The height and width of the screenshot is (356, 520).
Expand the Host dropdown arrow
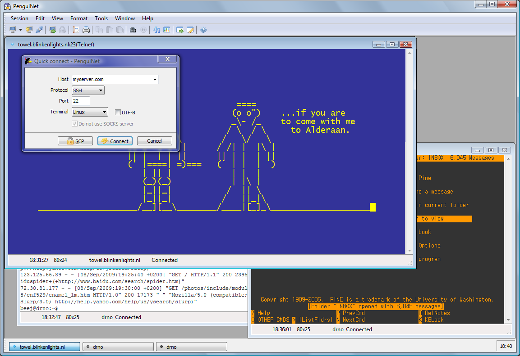click(x=155, y=79)
